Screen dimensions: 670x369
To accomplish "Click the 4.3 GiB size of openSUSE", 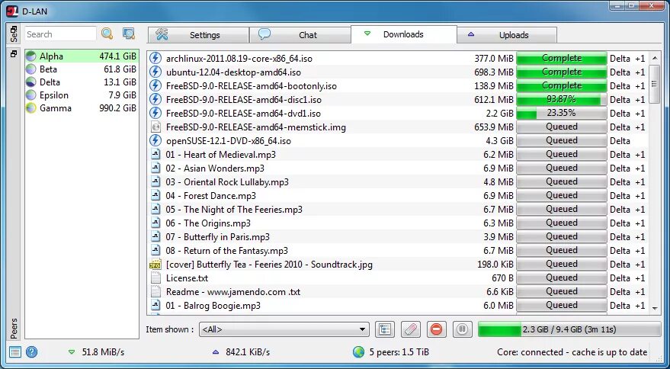I will (499, 141).
